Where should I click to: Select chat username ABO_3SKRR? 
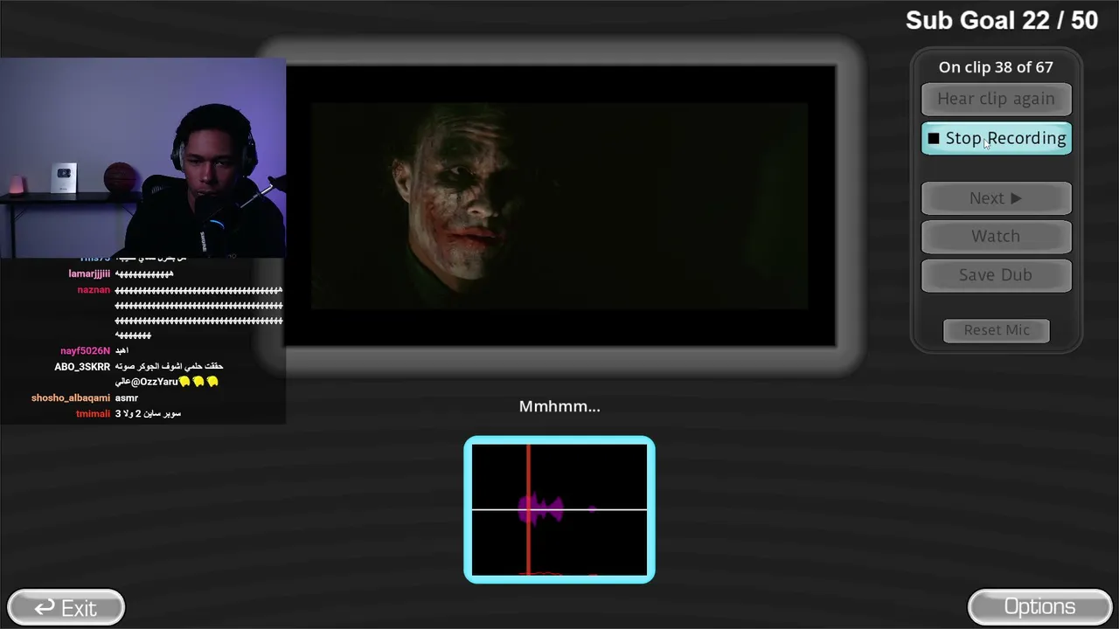(x=82, y=367)
